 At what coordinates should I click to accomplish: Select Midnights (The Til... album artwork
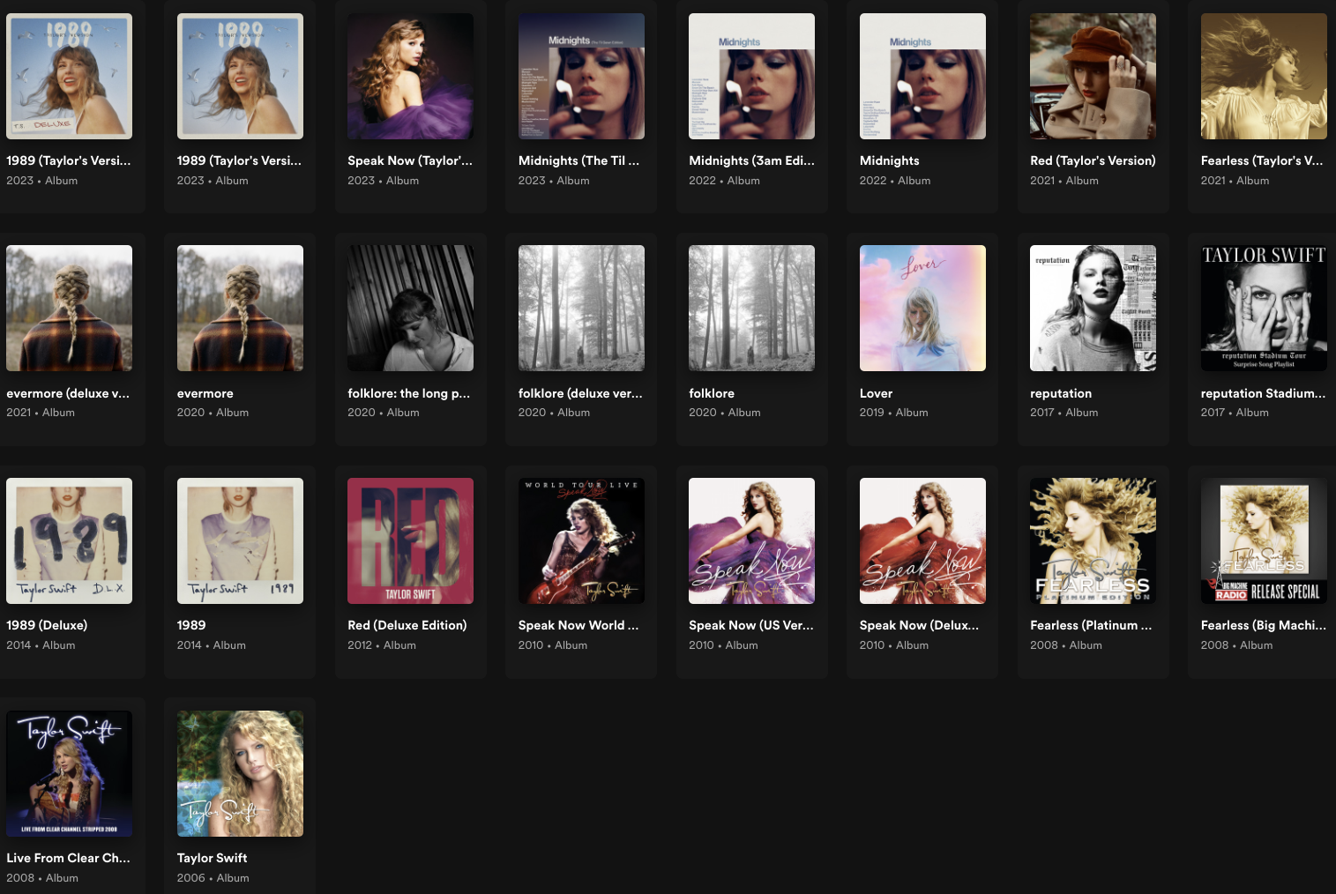581,76
